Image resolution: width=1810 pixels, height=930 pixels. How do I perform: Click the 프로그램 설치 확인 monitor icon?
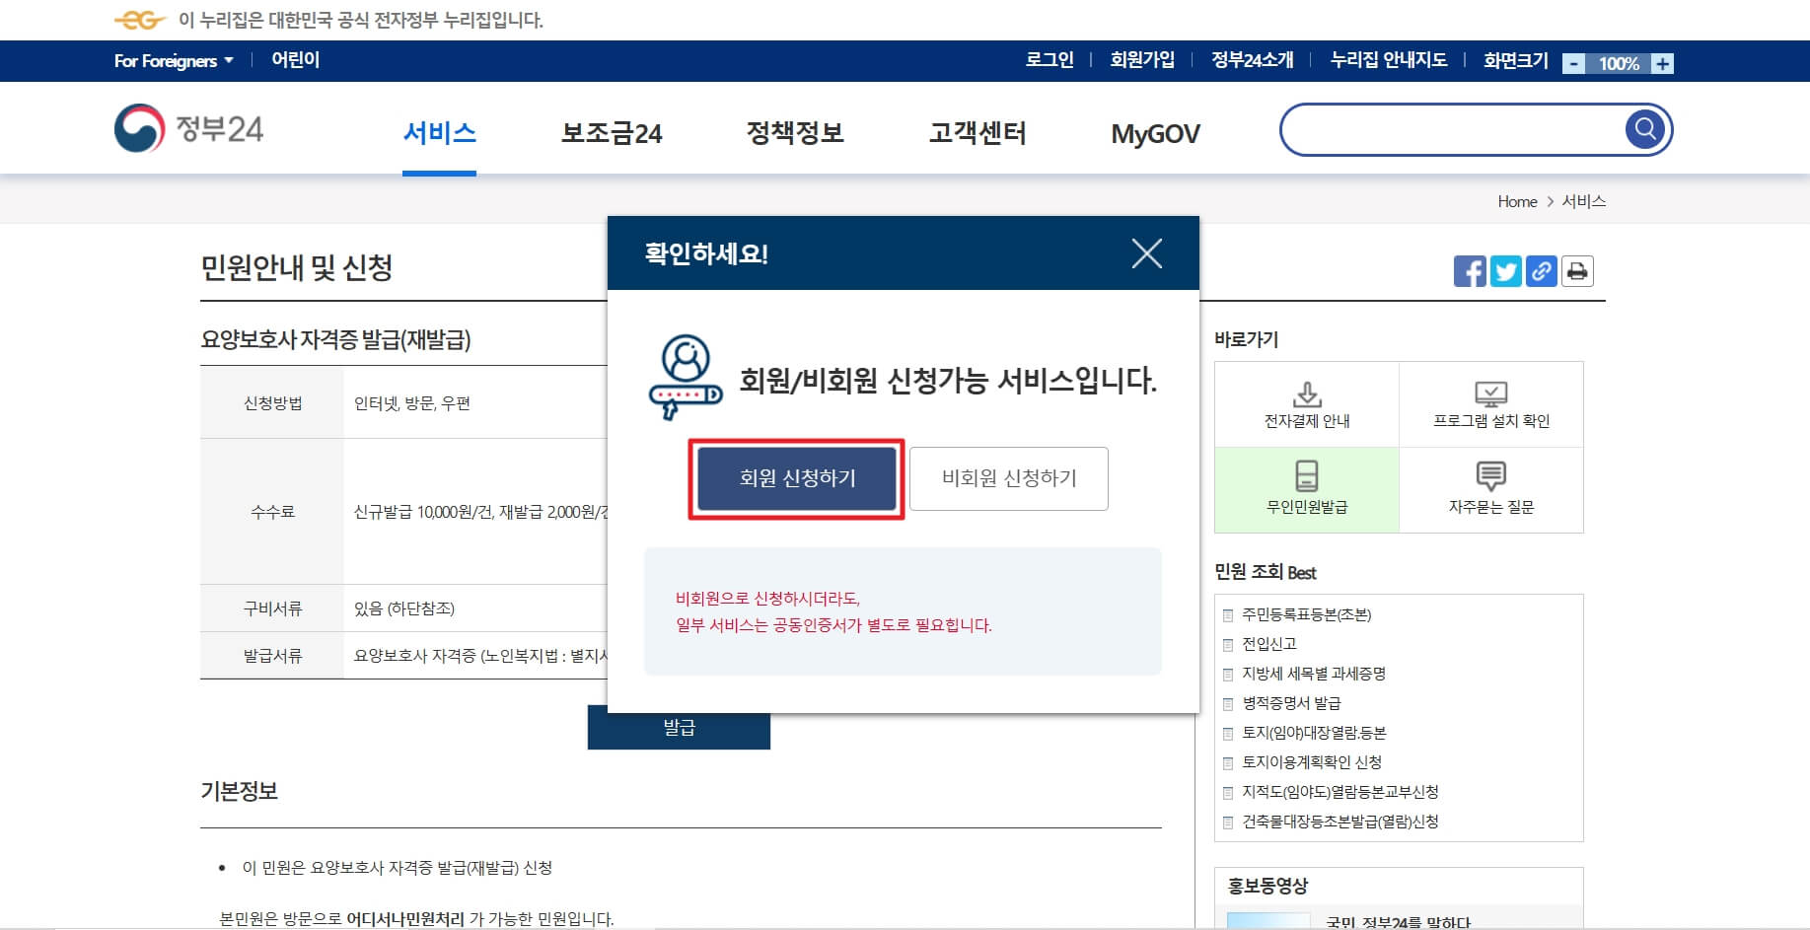(x=1492, y=393)
